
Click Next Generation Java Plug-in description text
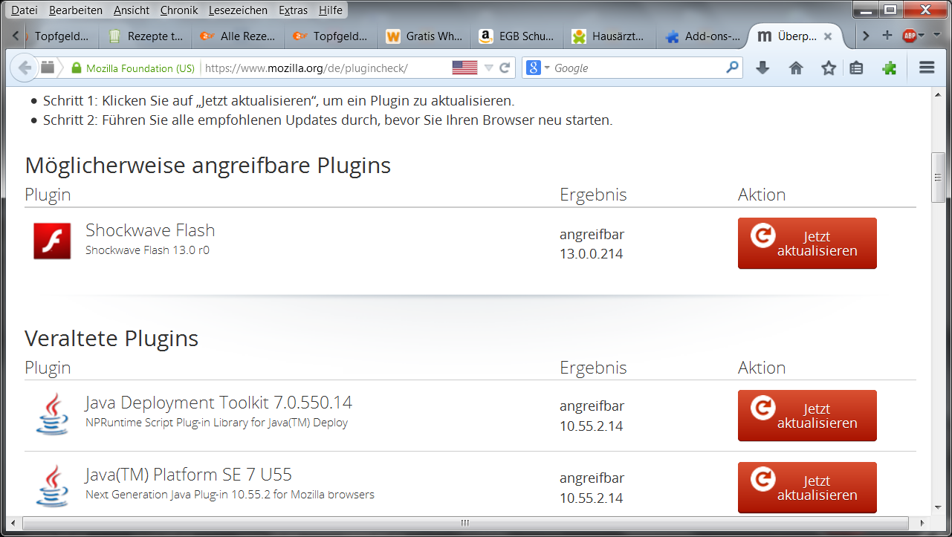pyautogui.click(x=230, y=494)
